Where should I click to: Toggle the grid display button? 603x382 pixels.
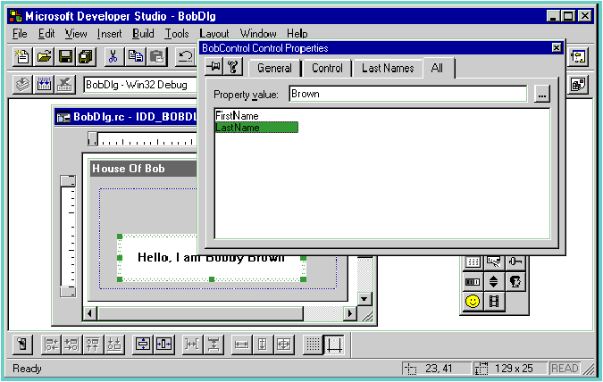tap(312, 344)
